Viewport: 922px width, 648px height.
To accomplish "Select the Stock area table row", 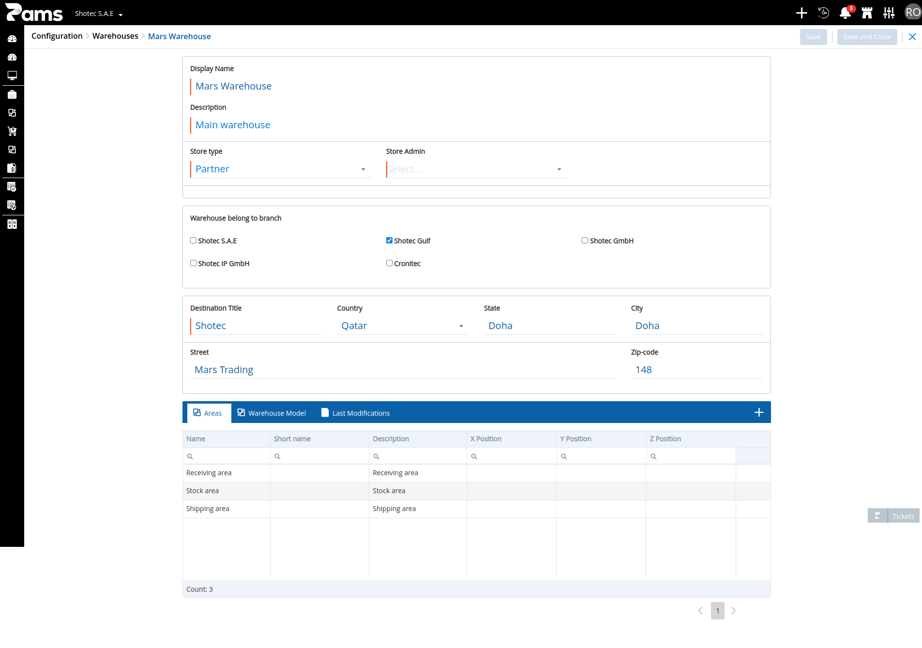I will coord(477,491).
